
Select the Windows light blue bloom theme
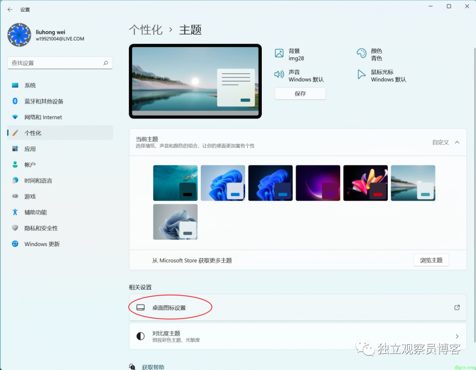[223, 183]
